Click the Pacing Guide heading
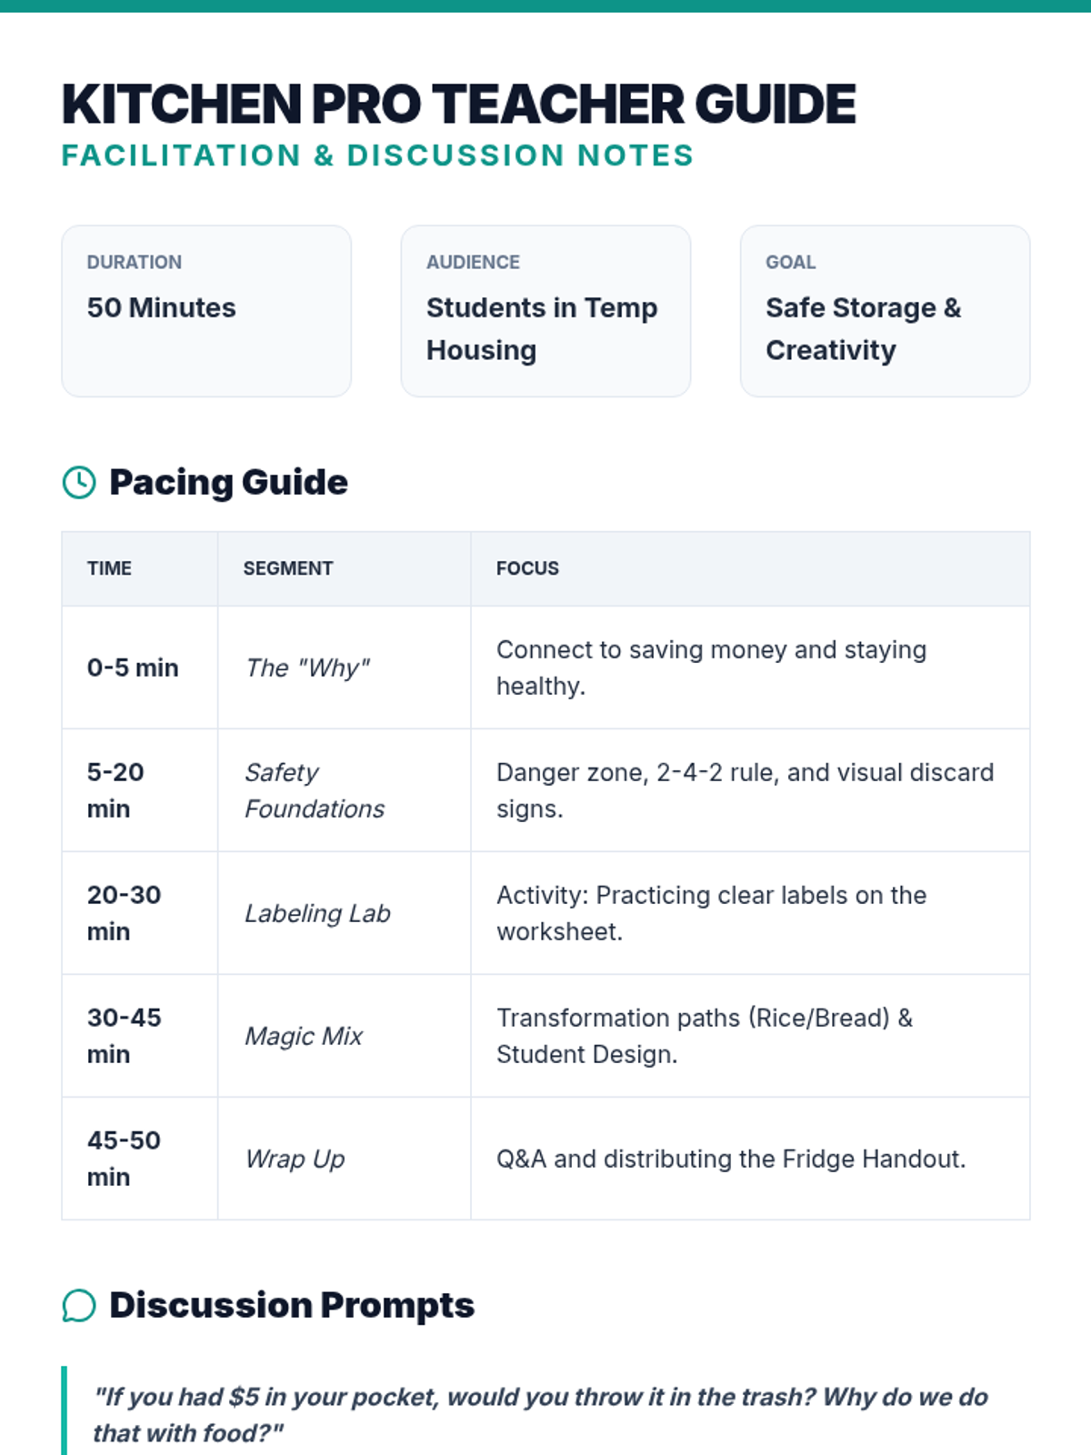 click(x=228, y=482)
